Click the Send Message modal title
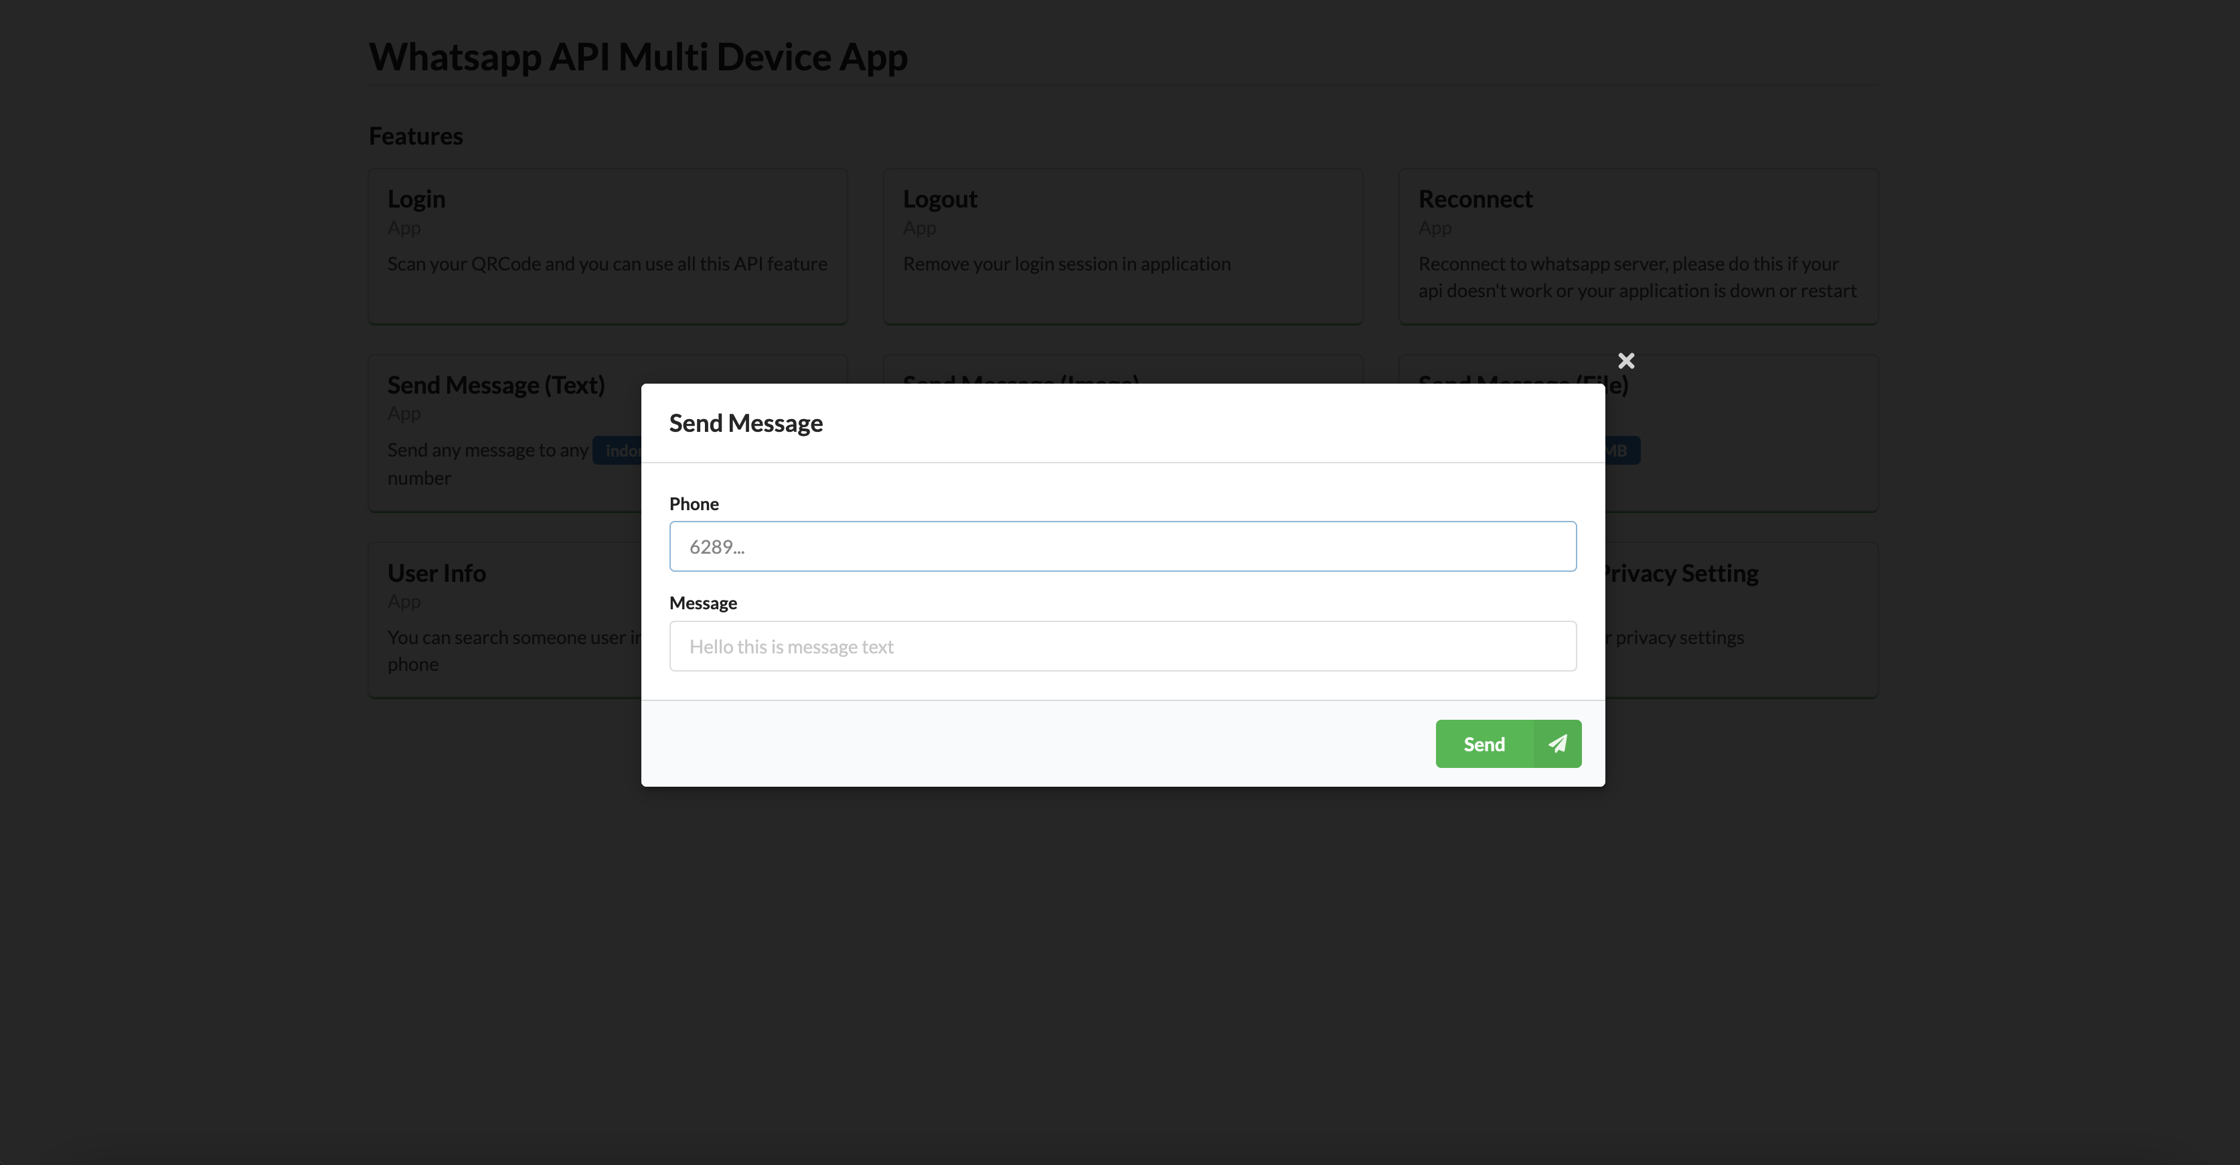Screen dimensions: 2240x1165 pos(745,423)
